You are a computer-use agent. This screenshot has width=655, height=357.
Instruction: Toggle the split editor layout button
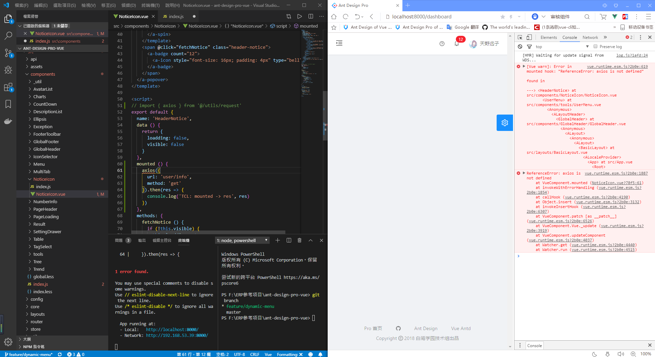[311, 16]
